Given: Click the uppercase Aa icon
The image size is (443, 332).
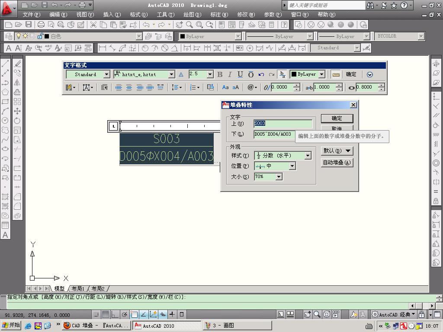Looking at the screenshot, I should (x=225, y=87).
